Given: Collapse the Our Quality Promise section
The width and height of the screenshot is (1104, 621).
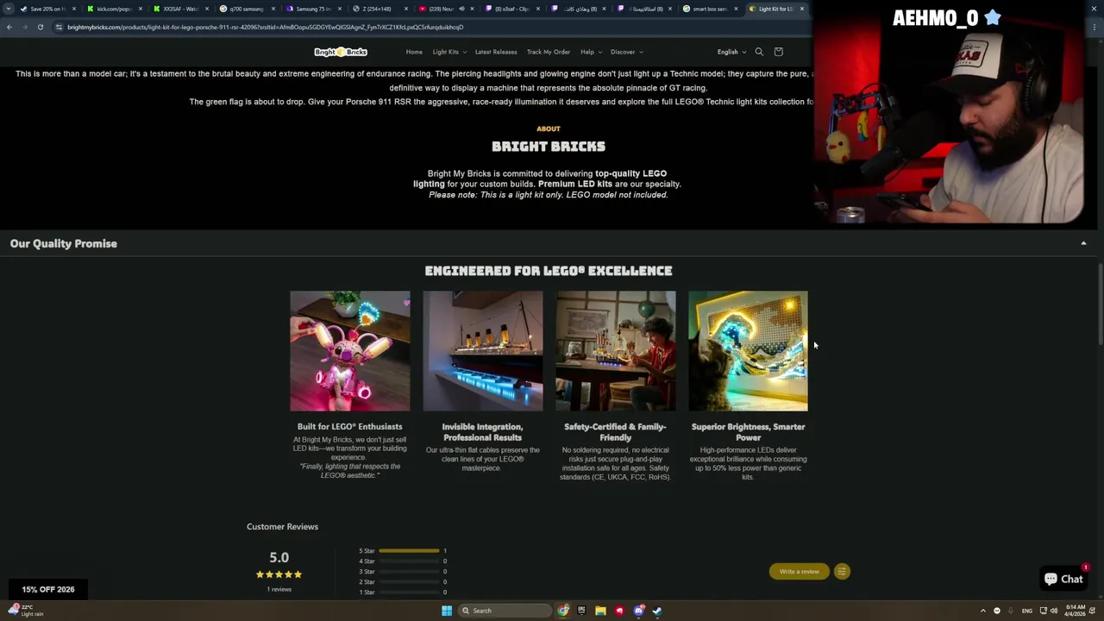Looking at the screenshot, I should pyautogui.click(x=1083, y=243).
